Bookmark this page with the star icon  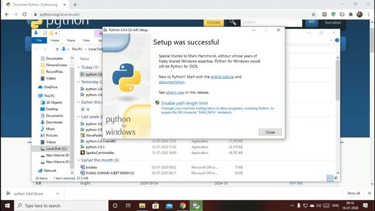click(x=313, y=14)
